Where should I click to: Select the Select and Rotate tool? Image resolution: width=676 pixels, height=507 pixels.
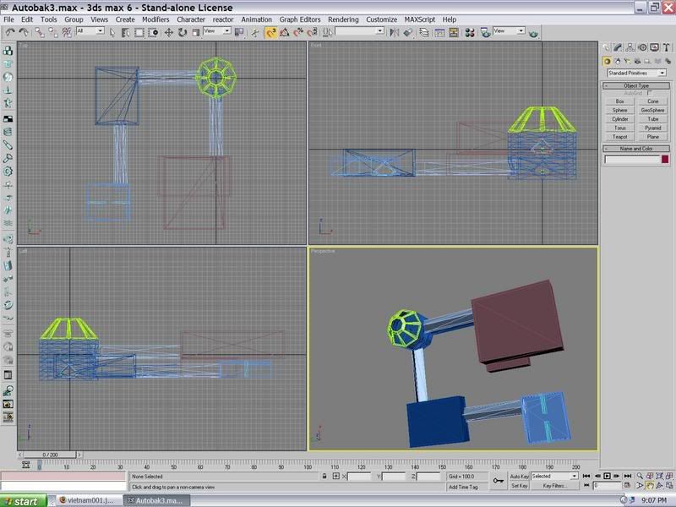tap(183, 32)
